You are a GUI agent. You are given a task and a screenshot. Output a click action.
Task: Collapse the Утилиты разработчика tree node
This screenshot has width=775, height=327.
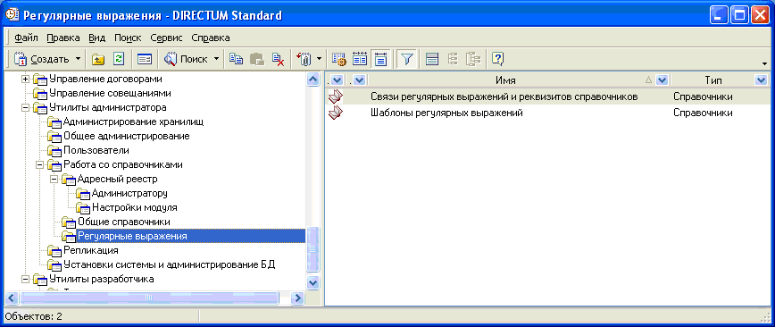[26, 280]
